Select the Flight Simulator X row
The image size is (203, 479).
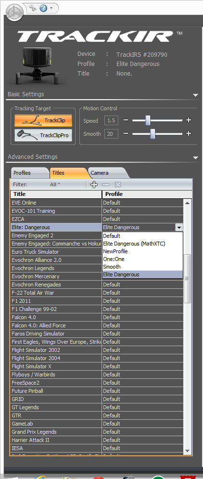(x=56, y=366)
